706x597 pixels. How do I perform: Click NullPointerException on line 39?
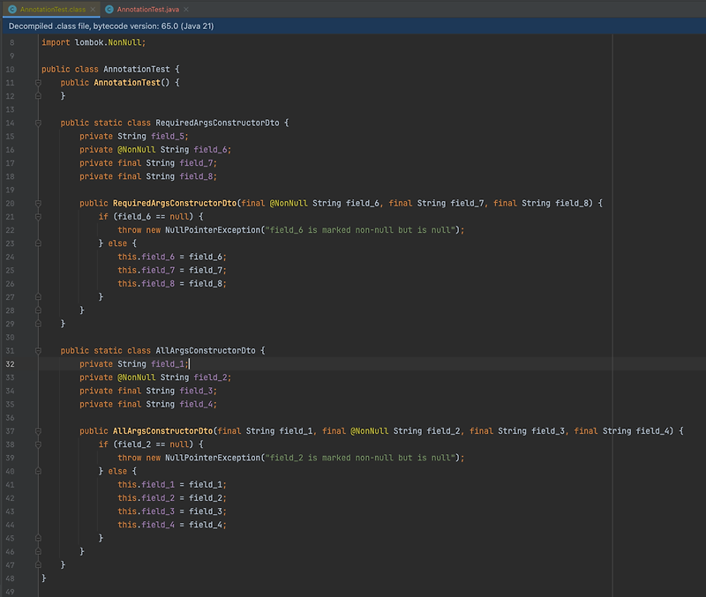[212, 458]
